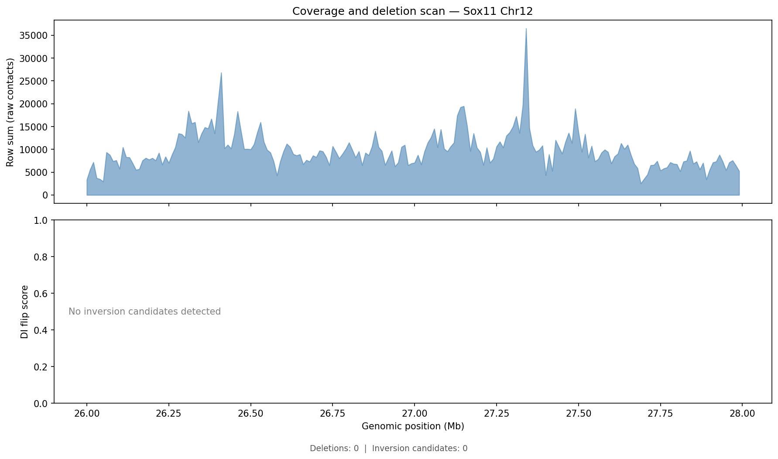Viewport: 778px width, 459px height.
Task: Click the 26.75 x-axis tick label
Action: click(332, 414)
